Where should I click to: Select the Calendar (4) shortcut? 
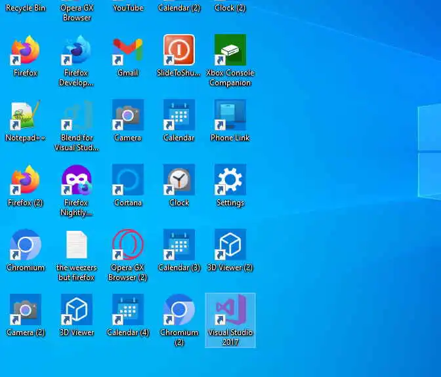(x=128, y=309)
